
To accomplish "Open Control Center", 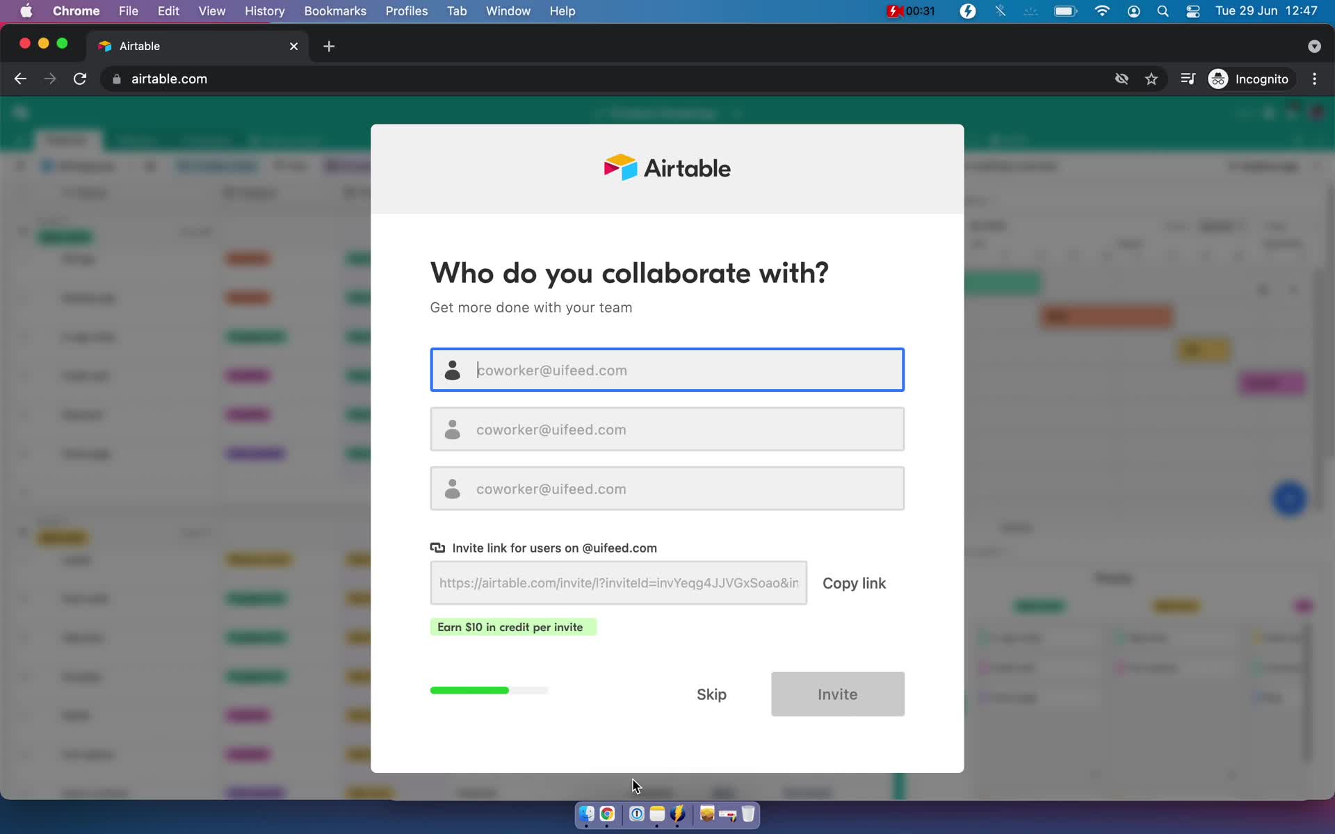I will coord(1193,11).
